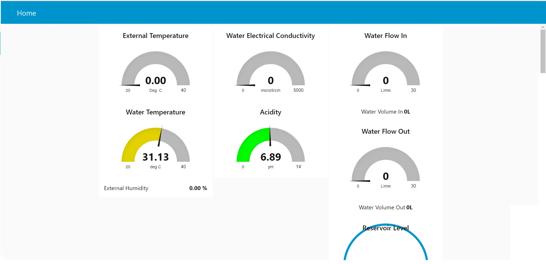Screen dimensions: 546x264
Task: Click the Acidity heading
Action: coord(270,112)
